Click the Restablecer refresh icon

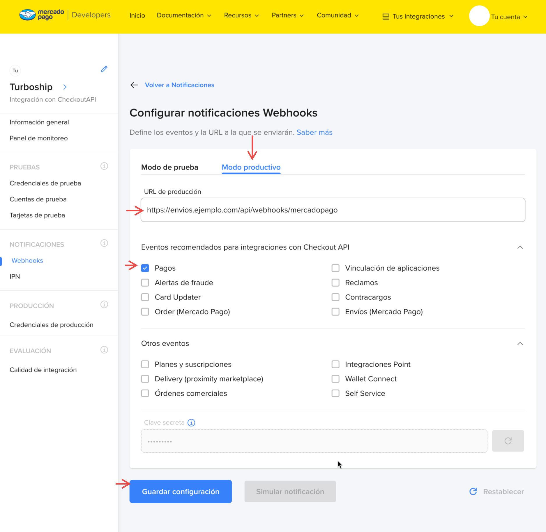pyautogui.click(x=473, y=491)
